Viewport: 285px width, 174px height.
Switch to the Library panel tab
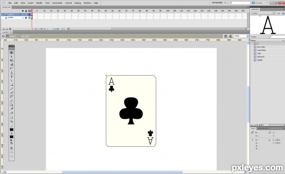click(x=255, y=10)
